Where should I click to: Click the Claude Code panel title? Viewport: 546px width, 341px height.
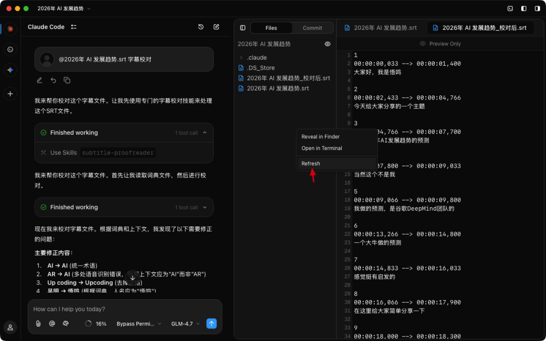click(x=46, y=27)
